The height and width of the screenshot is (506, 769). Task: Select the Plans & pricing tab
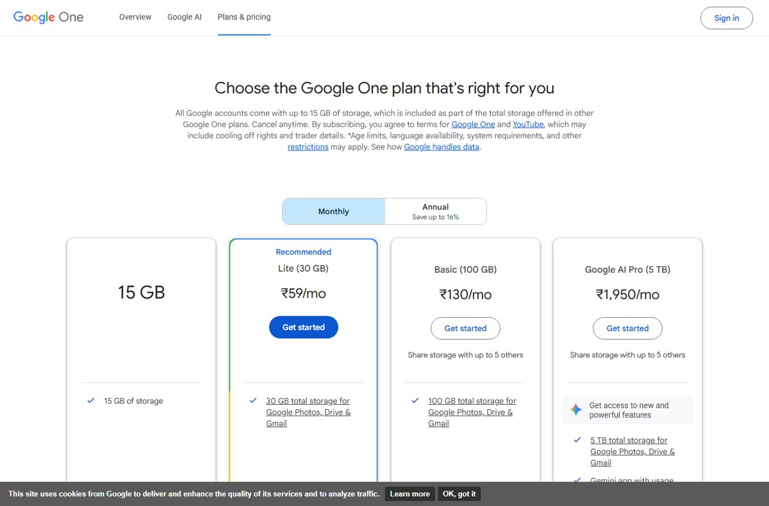244,17
